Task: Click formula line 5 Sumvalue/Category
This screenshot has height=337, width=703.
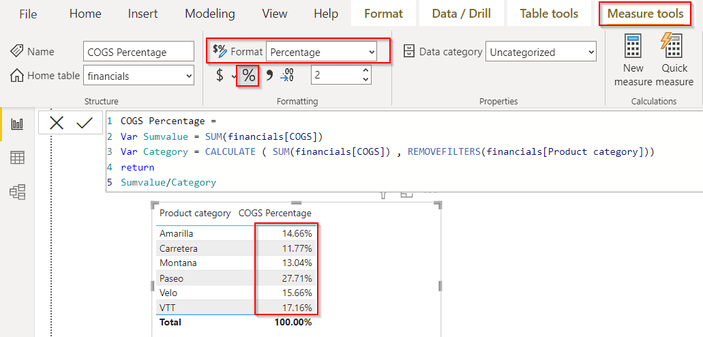Action: [168, 183]
